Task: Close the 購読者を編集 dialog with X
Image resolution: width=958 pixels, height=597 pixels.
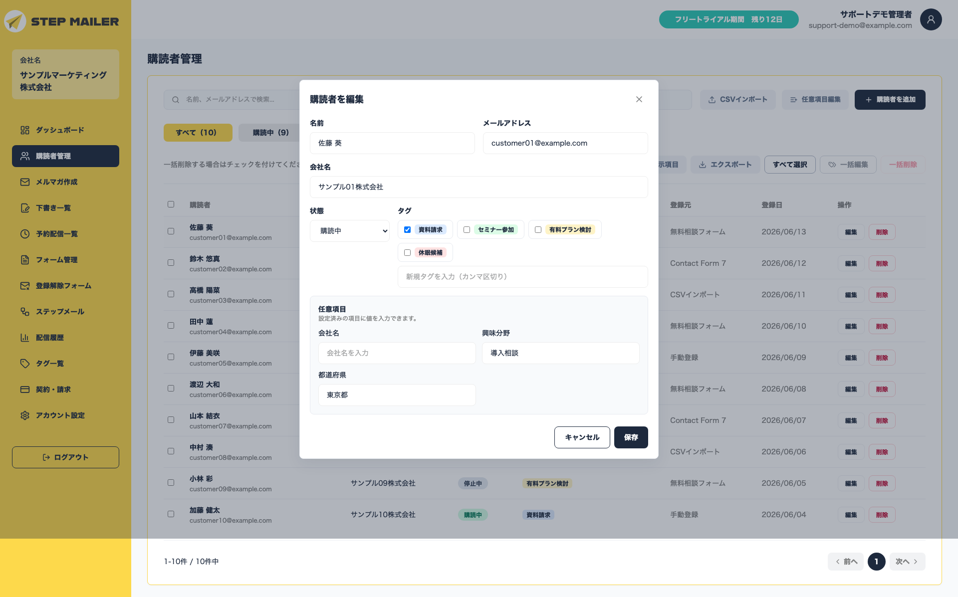Action: (639, 99)
